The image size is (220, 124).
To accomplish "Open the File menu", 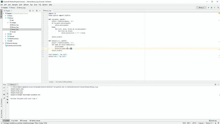I will [2, 5].
